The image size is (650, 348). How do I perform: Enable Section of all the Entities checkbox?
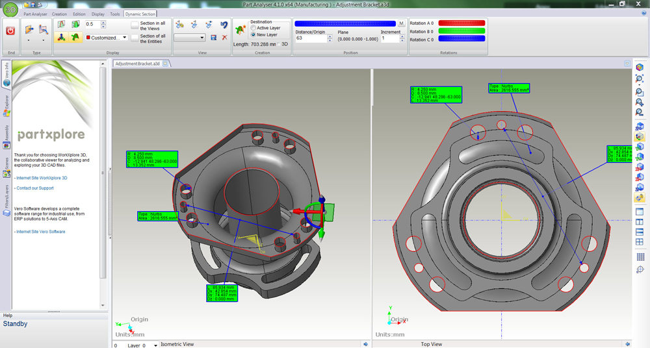135,38
